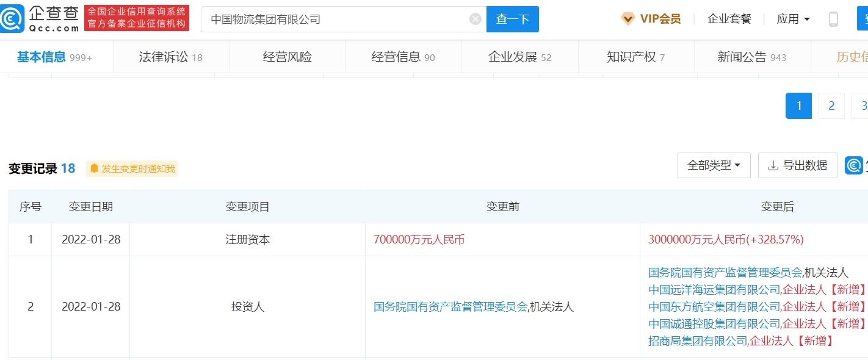Expand the 应用 dropdown menu
868x360 pixels.
point(793,19)
